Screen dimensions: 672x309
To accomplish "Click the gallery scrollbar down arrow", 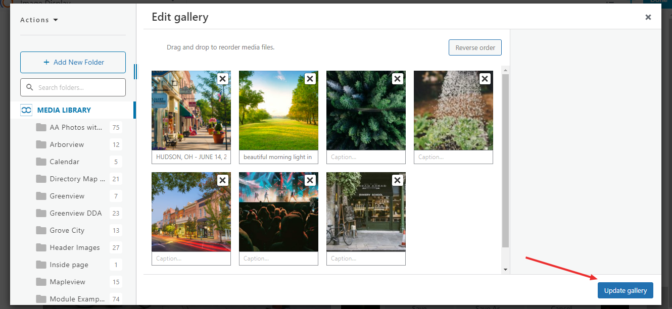I will pos(505,270).
